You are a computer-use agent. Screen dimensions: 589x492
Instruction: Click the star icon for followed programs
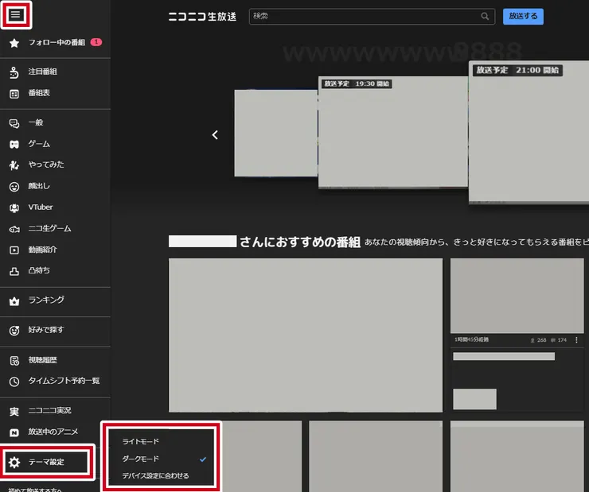(14, 43)
